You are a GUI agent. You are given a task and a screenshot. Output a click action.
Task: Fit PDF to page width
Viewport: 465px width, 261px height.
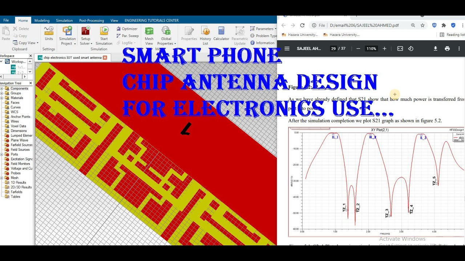(400, 49)
